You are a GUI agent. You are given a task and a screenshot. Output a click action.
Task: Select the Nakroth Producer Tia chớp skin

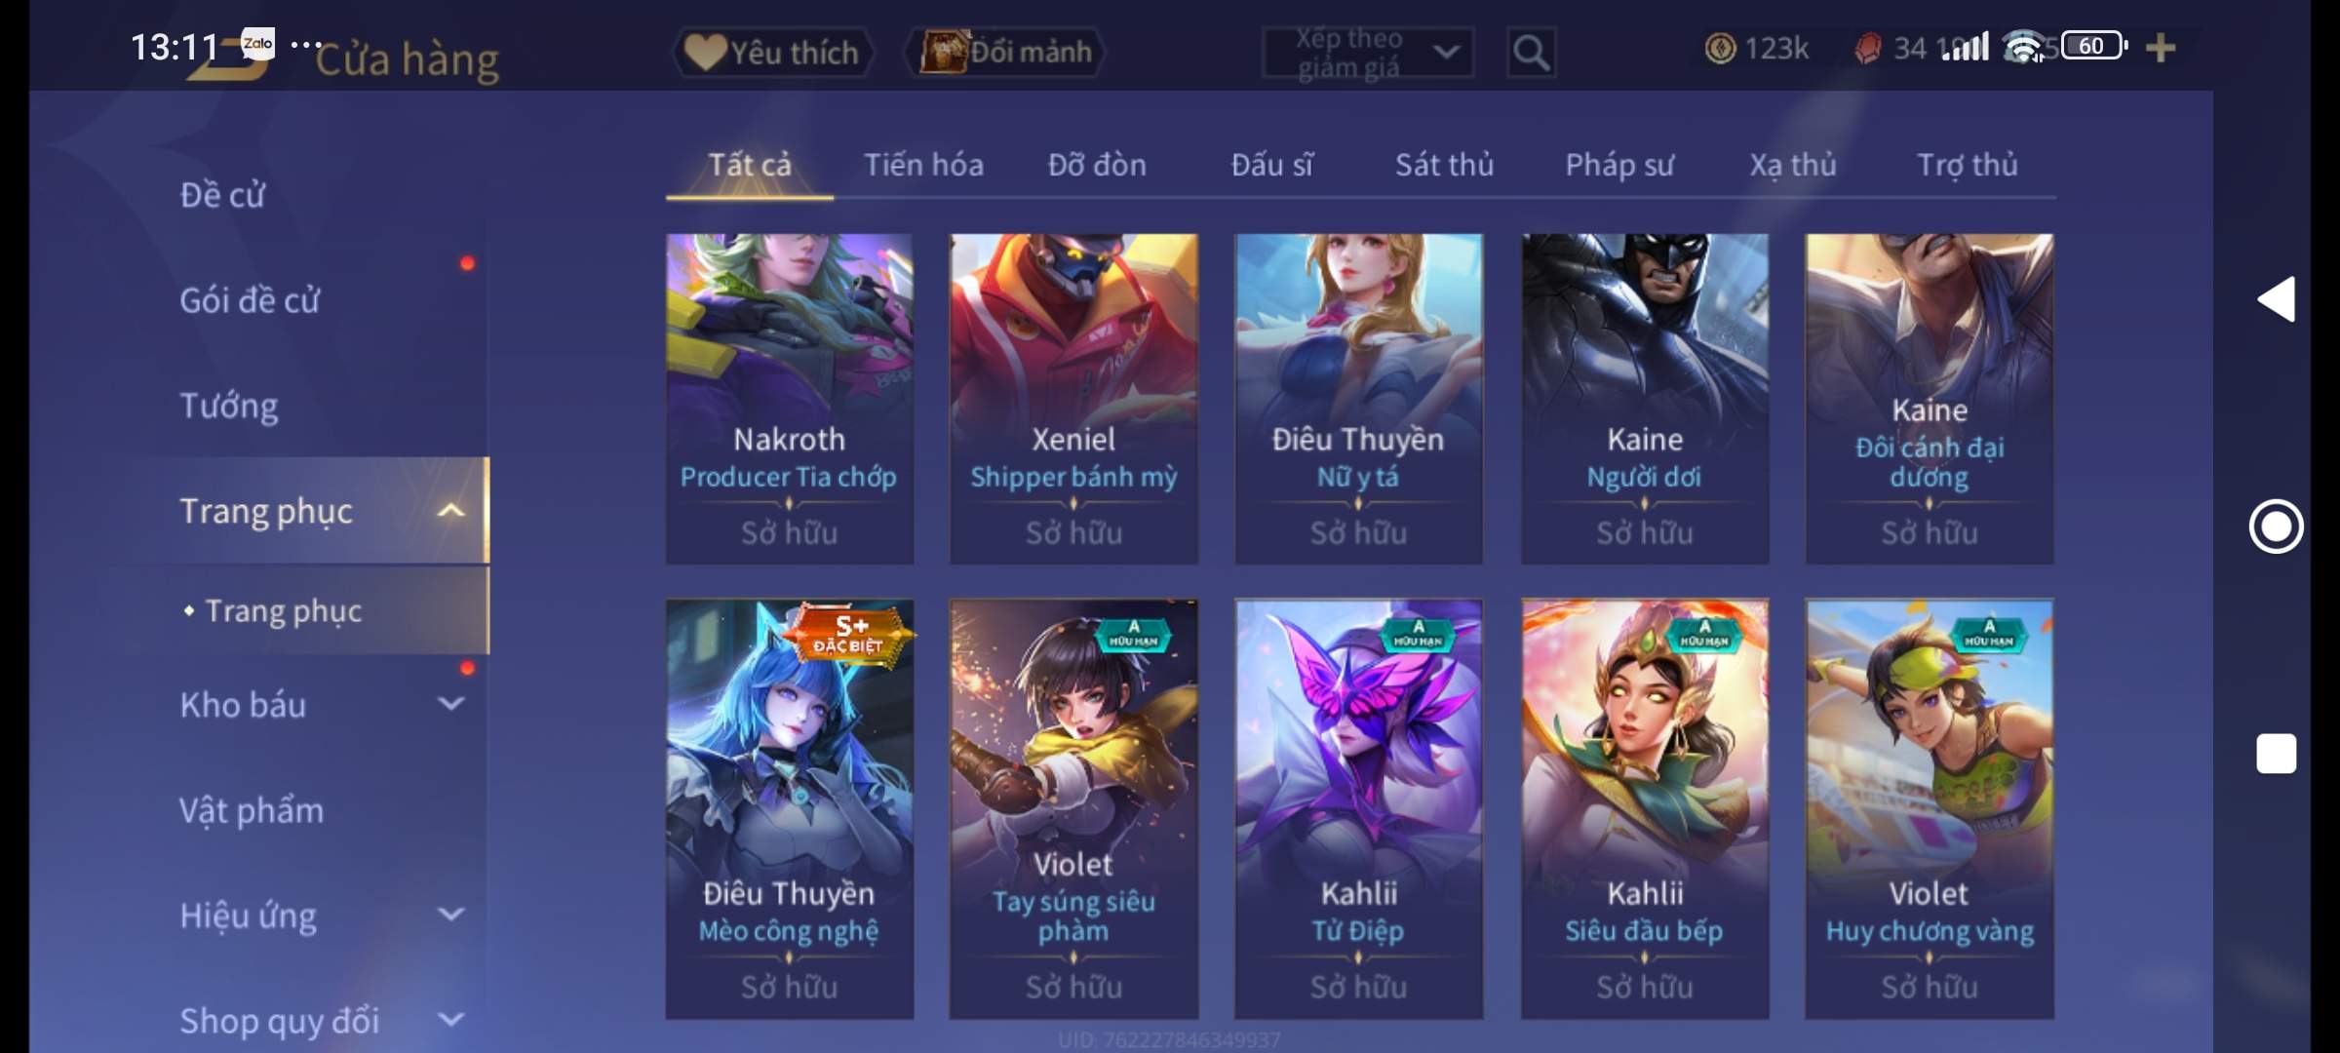coord(790,399)
